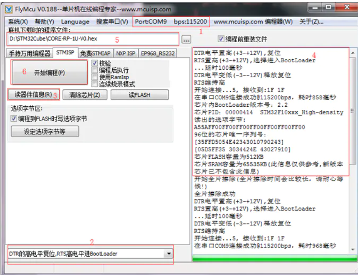This screenshot has width=358, height=275.
Task: Open the 搜索串口(V) menu
Action: coord(112,22)
